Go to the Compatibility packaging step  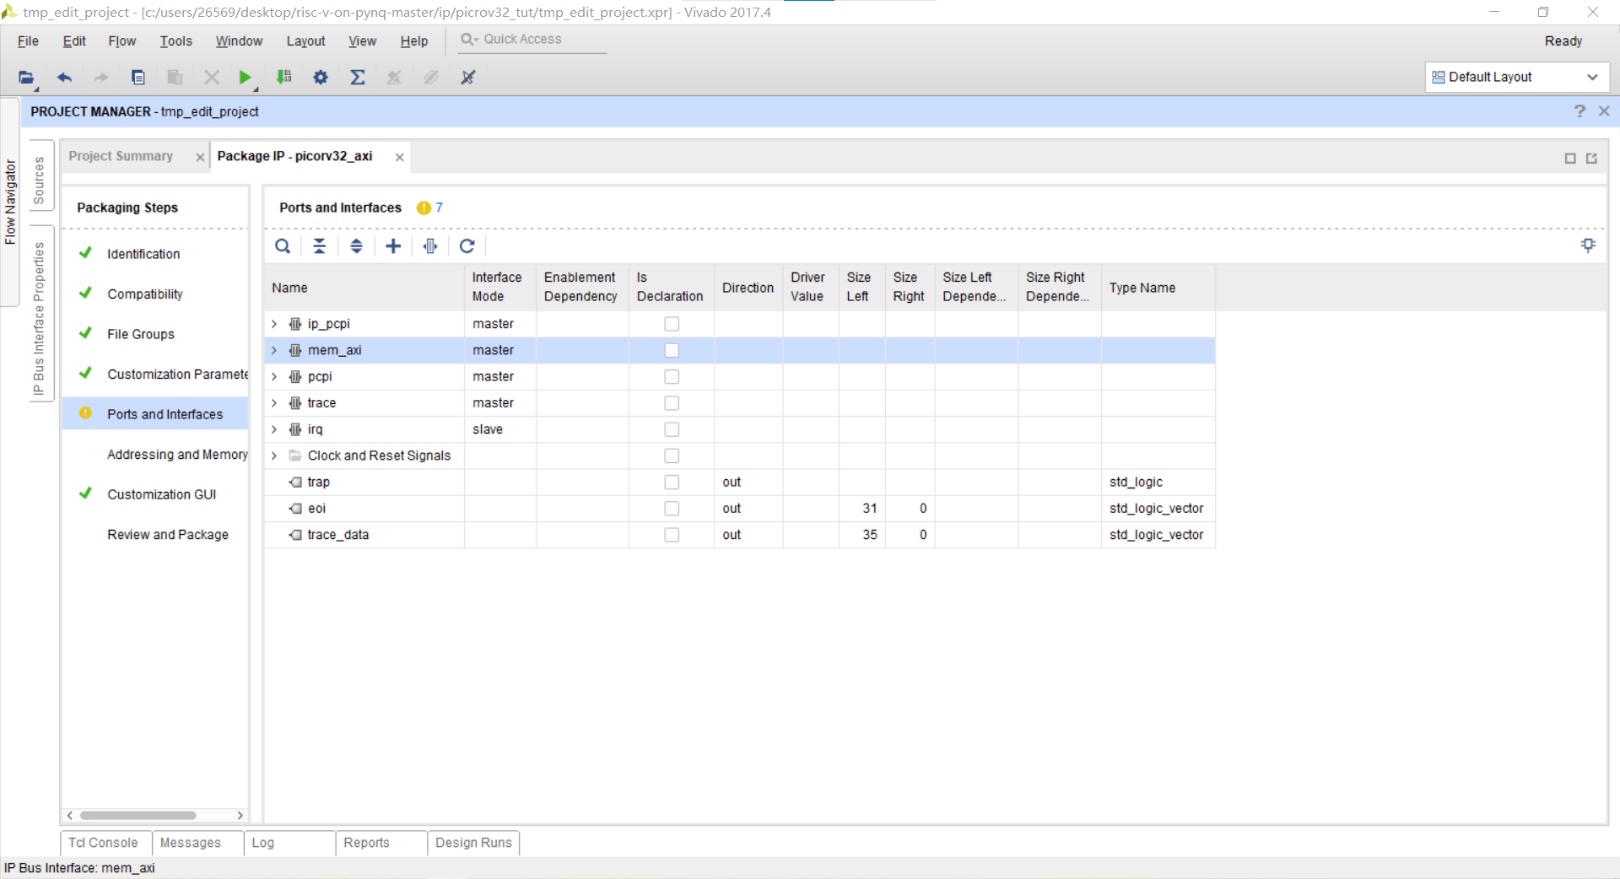(x=145, y=294)
